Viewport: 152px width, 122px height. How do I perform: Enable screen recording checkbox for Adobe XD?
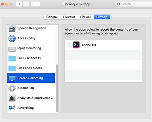69,45
